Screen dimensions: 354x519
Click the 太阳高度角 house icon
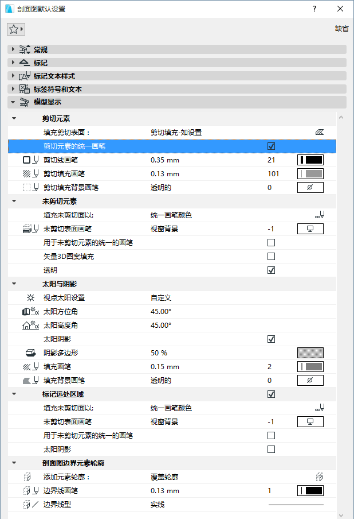pos(31,326)
